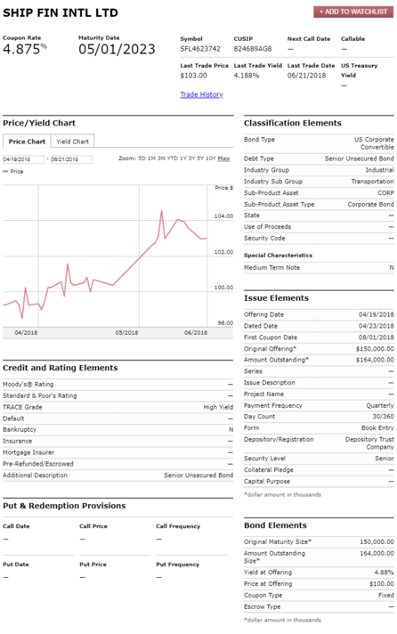Select the Price Chart tab
397x634 pixels.
point(27,142)
